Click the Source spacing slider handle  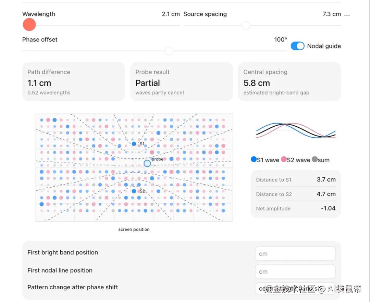[x=246, y=25]
